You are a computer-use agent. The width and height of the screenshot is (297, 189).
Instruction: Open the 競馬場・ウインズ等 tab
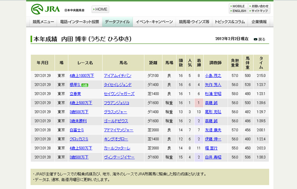[194, 22]
